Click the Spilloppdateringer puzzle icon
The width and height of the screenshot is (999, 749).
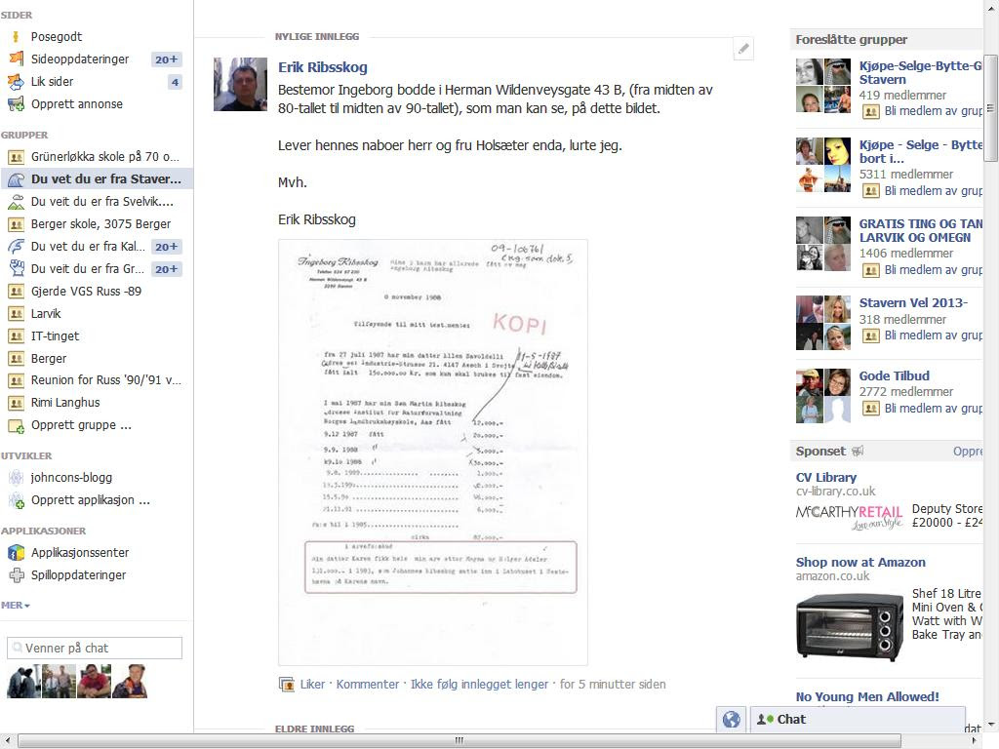click(16, 575)
